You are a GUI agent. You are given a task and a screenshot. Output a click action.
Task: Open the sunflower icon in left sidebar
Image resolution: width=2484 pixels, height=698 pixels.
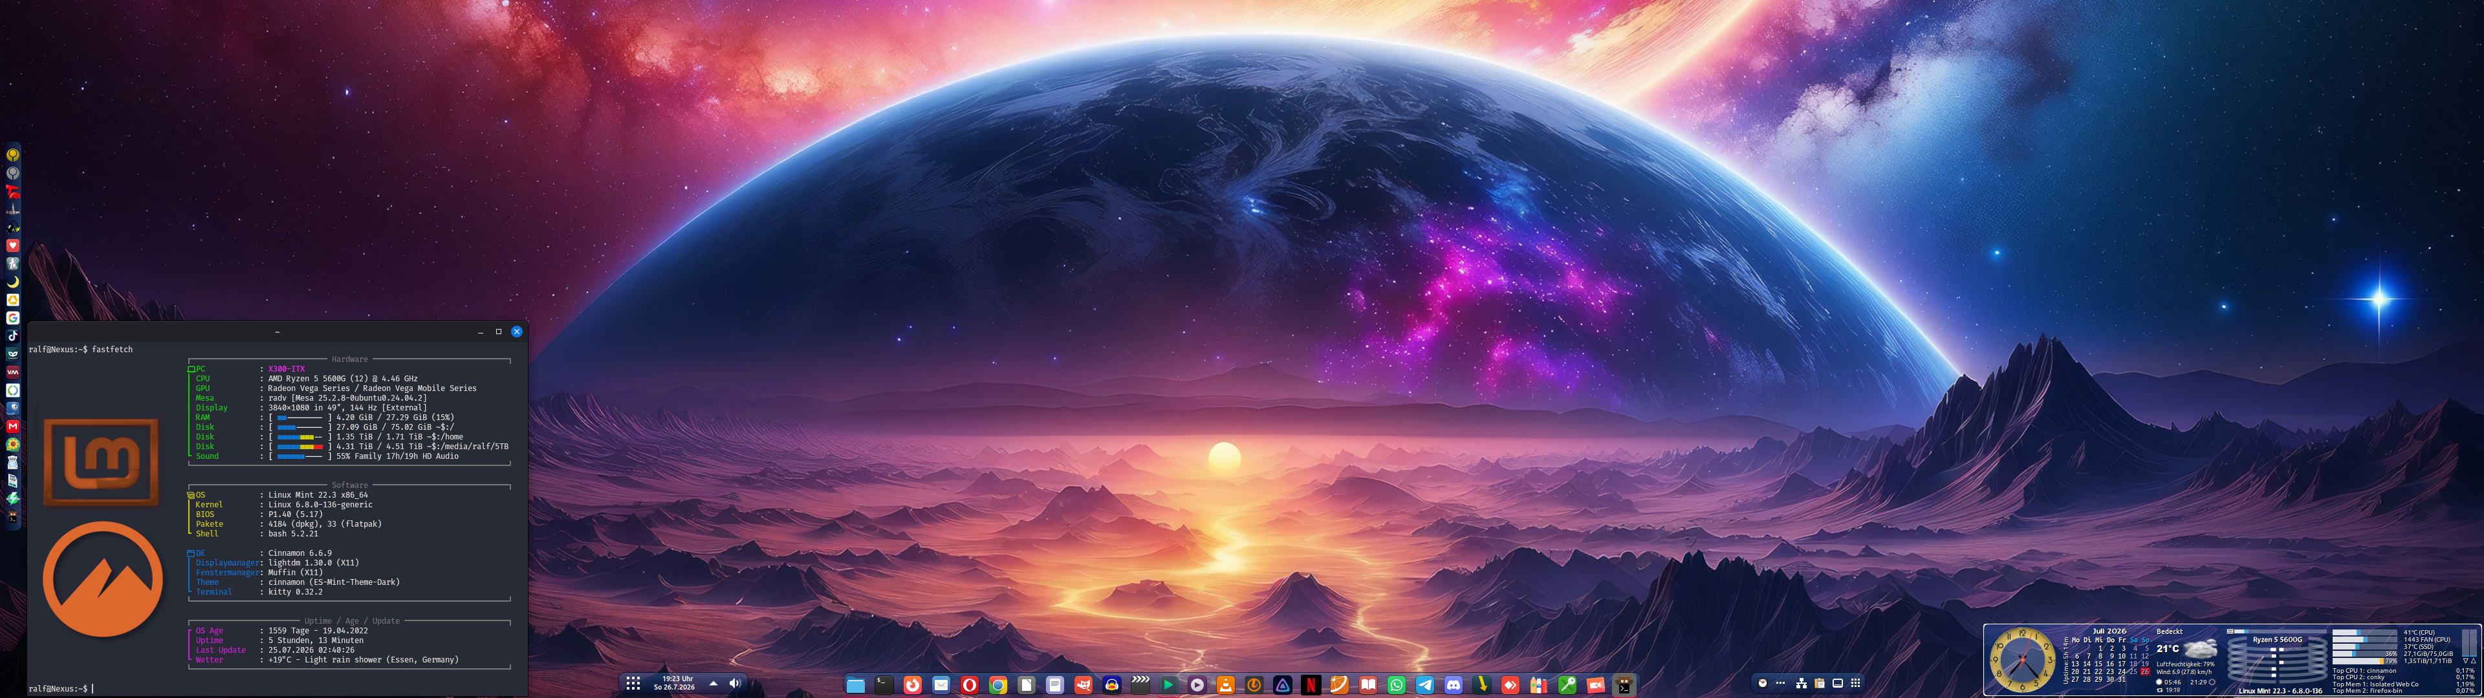tap(12, 445)
